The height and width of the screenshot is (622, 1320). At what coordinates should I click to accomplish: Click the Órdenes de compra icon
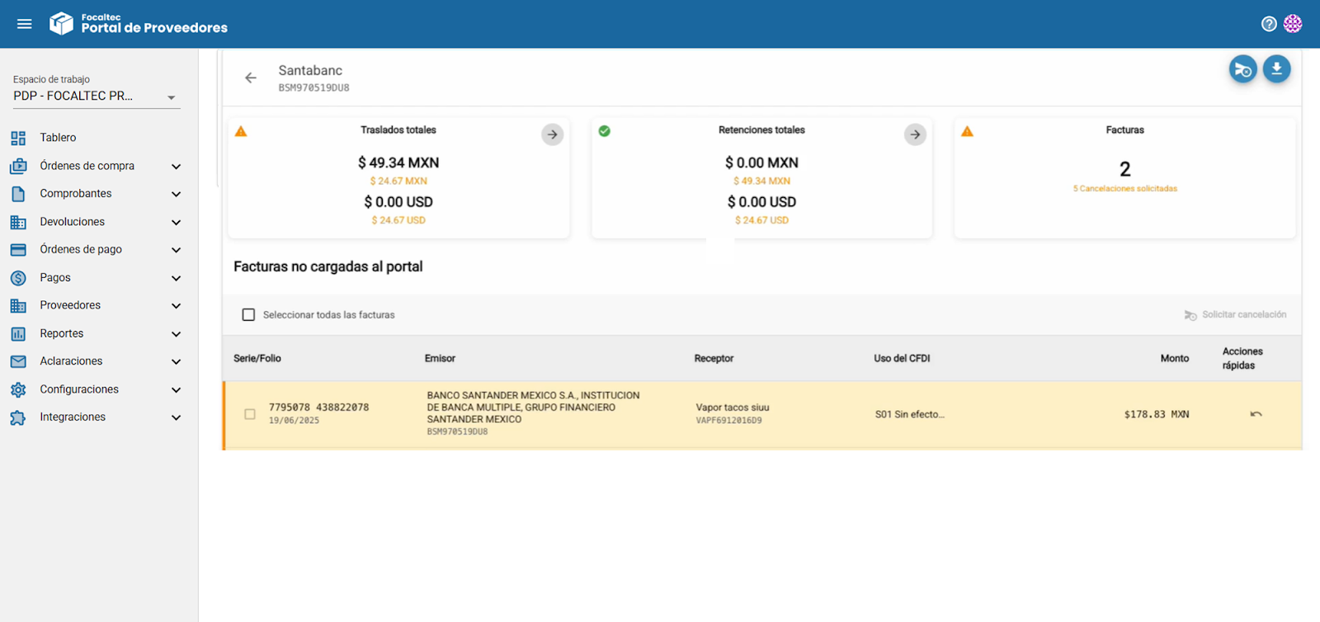tap(18, 166)
